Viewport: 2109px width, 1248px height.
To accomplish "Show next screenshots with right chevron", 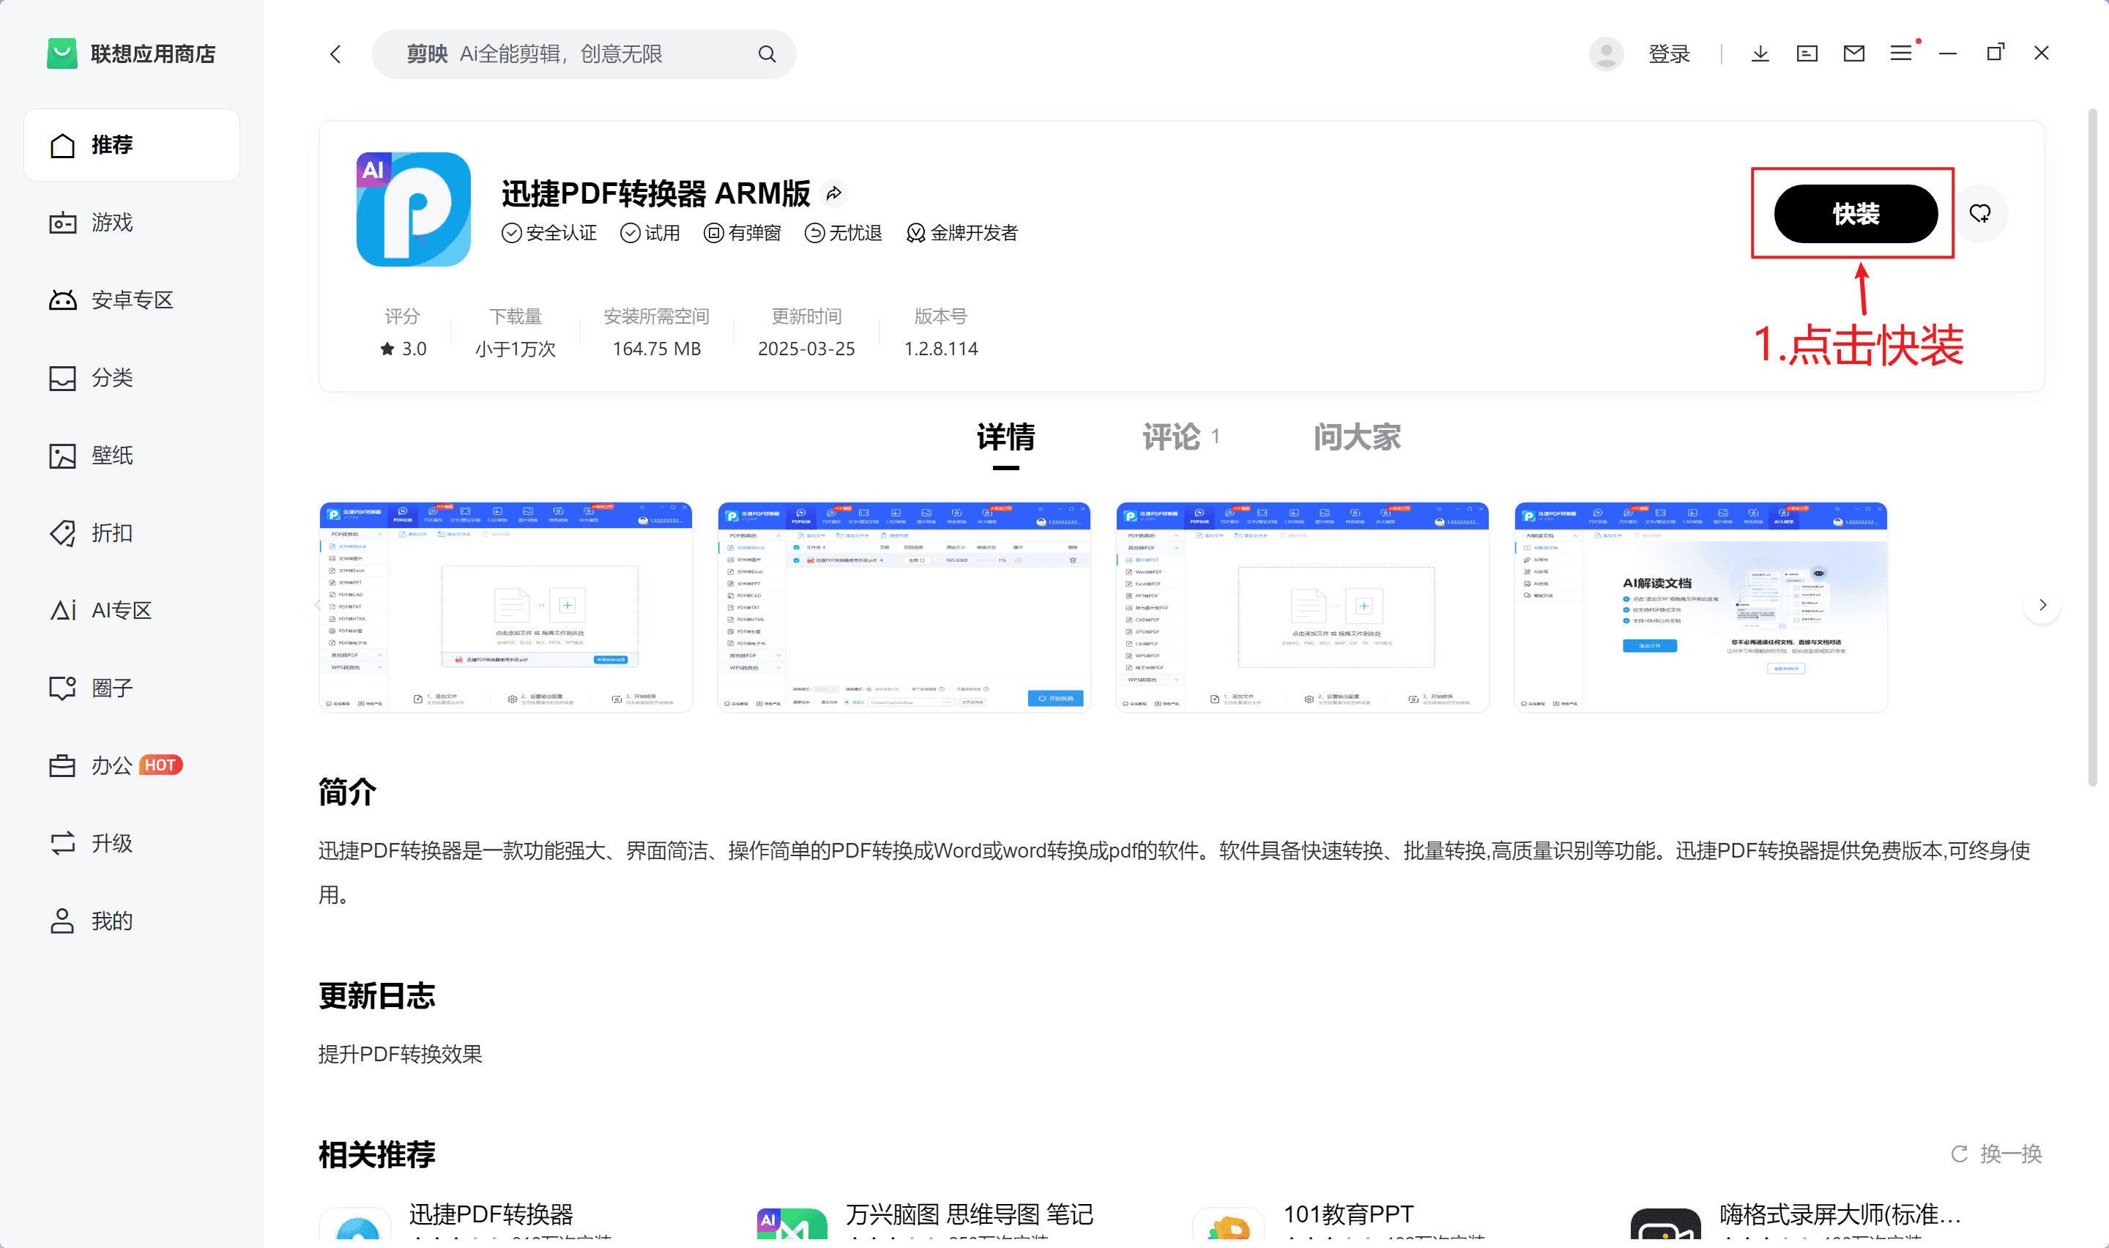I will [x=2042, y=606].
